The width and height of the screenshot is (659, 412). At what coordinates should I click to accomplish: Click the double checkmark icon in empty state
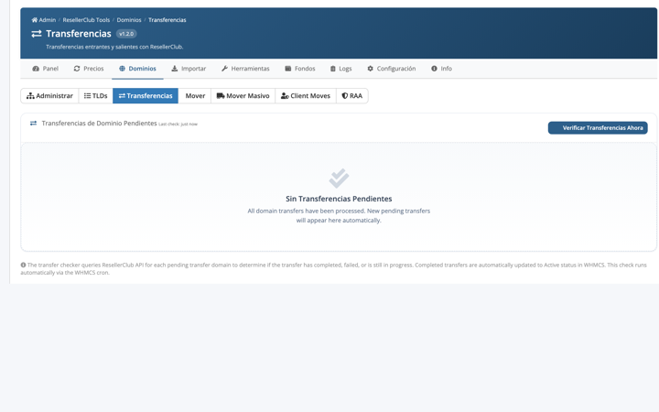tap(339, 179)
